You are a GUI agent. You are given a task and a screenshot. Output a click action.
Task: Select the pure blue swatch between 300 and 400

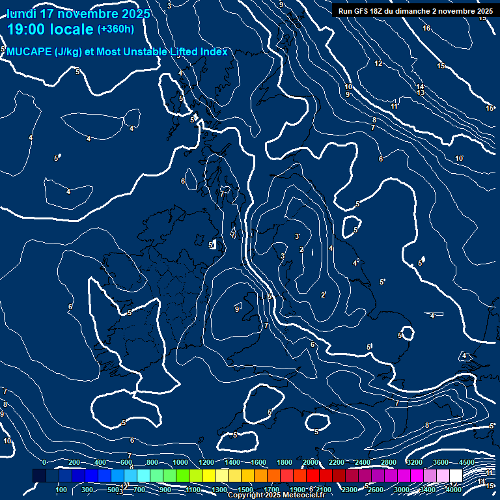pyautogui.click(x=92, y=475)
